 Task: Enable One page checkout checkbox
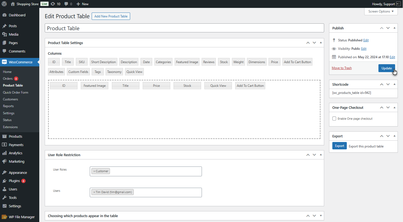(x=334, y=119)
